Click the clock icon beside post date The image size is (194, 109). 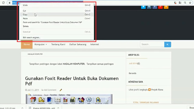pyautogui.click(x=26, y=90)
